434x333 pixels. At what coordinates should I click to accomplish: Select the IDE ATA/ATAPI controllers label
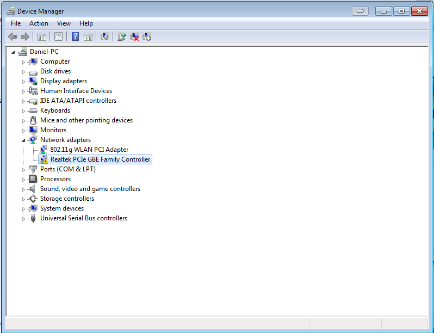click(78, 101)
